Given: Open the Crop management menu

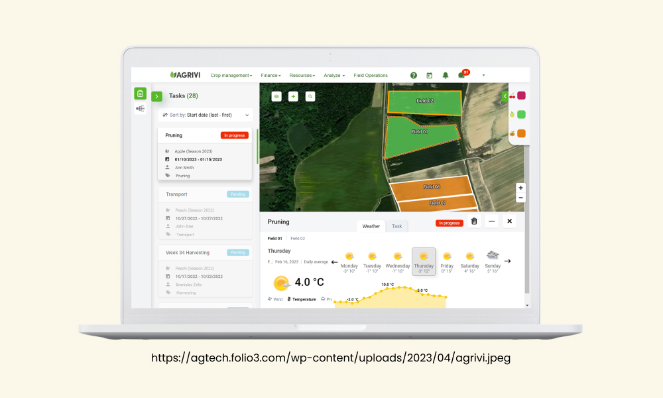Looking at the screenshot, I should pyautogui.click(x=231, y=75).
